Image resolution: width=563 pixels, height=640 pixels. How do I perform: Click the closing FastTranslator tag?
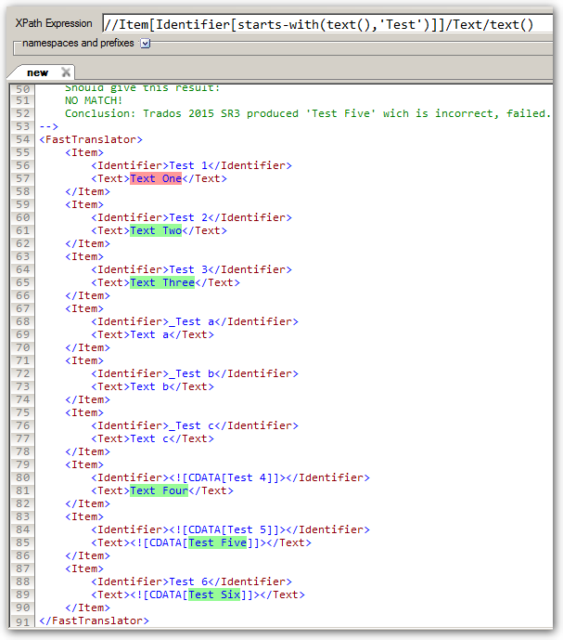click(x=94, y=620)
